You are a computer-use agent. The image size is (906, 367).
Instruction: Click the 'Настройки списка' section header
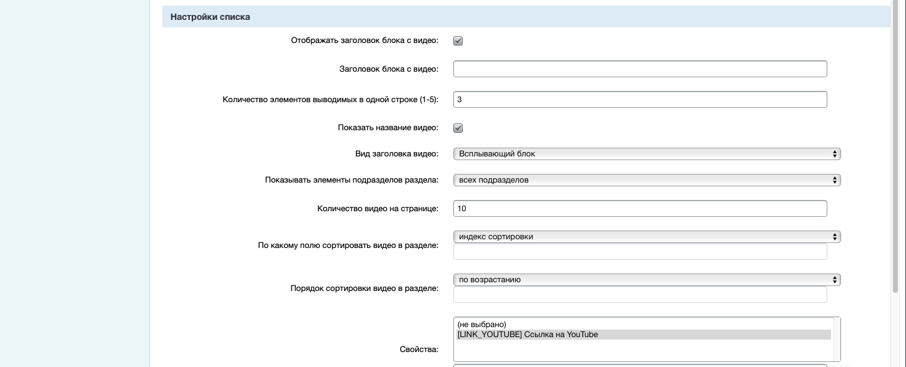[210, 17]
